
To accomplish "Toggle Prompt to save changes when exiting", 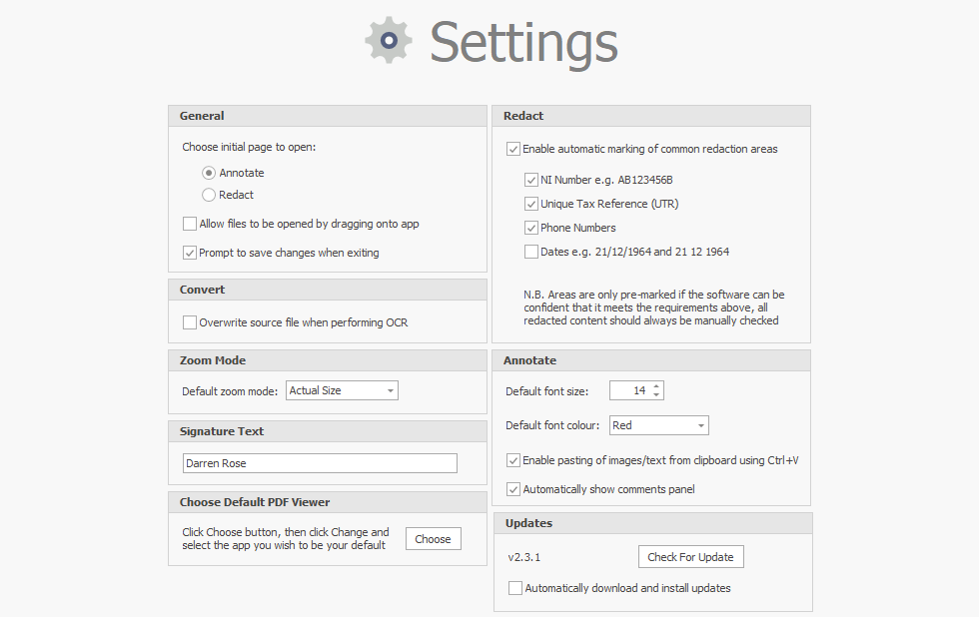I will [190, 253].
